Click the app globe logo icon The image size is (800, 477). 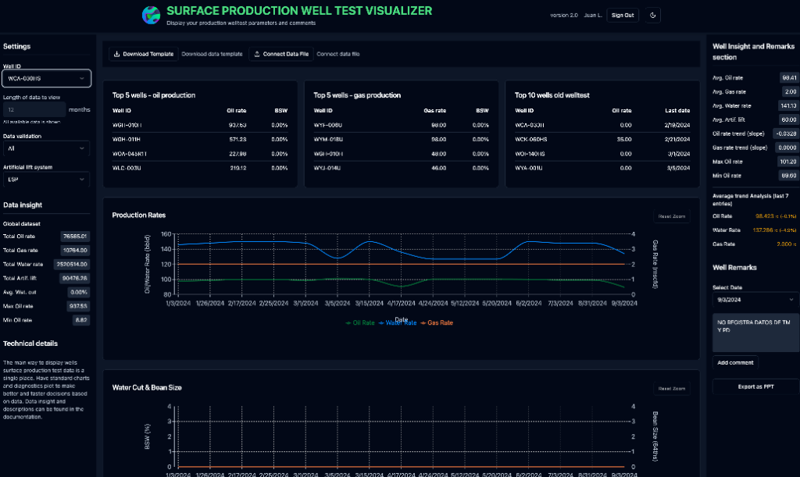click(151, 16)
